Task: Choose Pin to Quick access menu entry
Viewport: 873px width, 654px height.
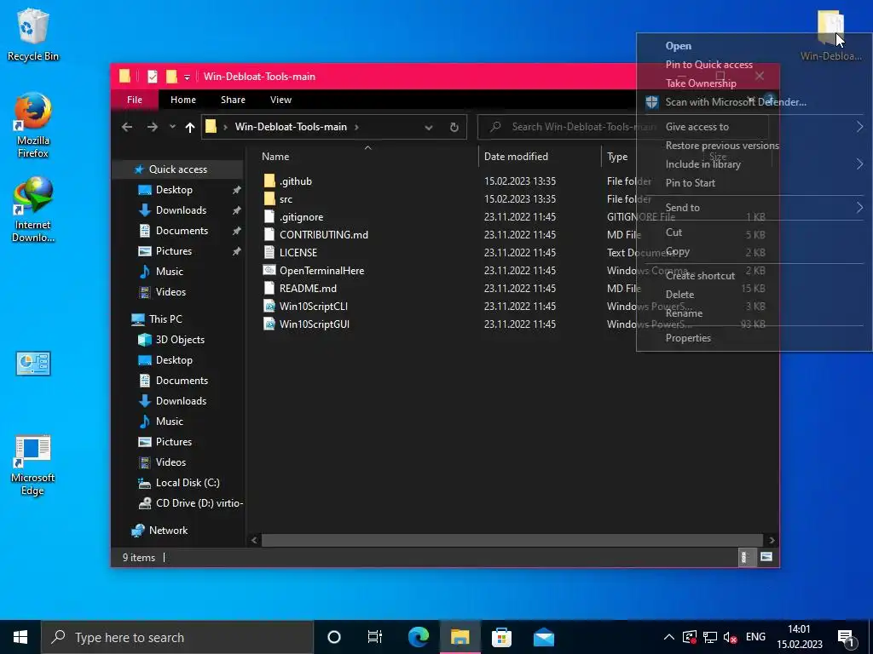Action: tap(754, 65)
